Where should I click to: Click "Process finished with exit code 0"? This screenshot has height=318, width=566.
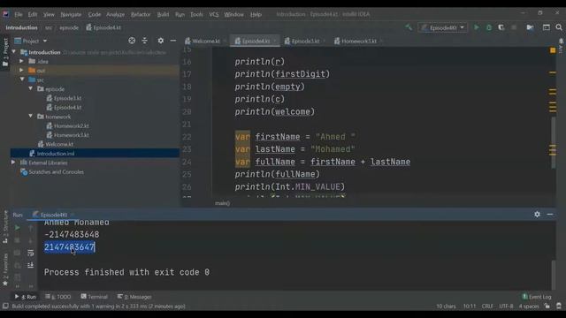126,272
